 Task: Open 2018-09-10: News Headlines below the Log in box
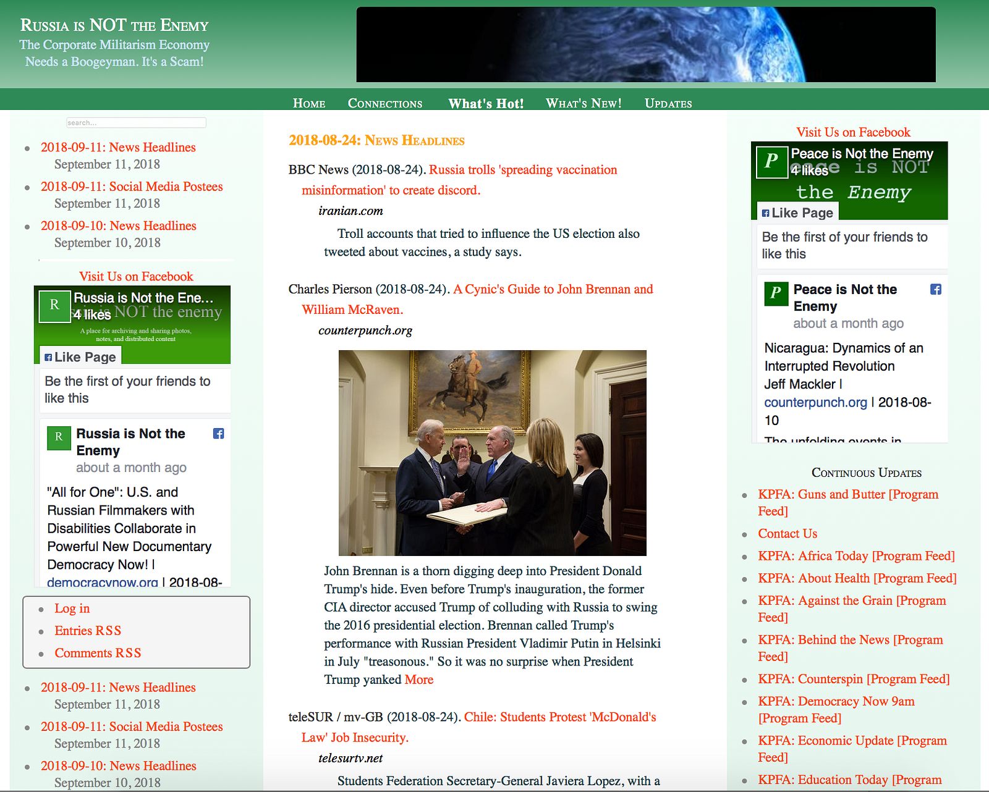(119, 765)
